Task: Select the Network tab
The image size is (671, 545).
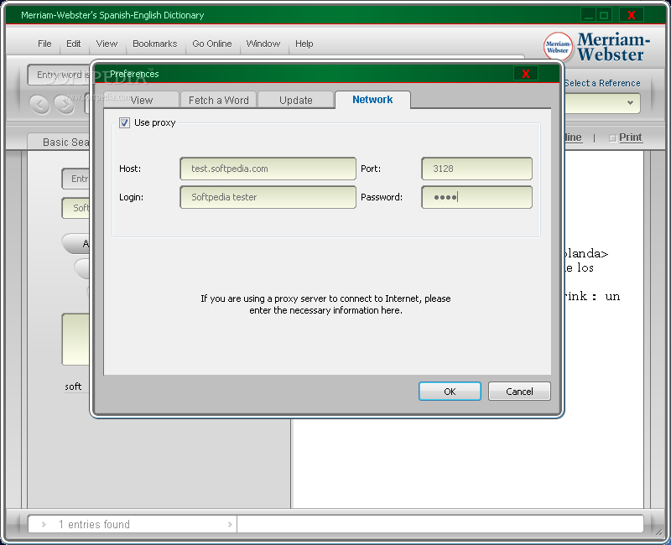Action: (372, 100)
